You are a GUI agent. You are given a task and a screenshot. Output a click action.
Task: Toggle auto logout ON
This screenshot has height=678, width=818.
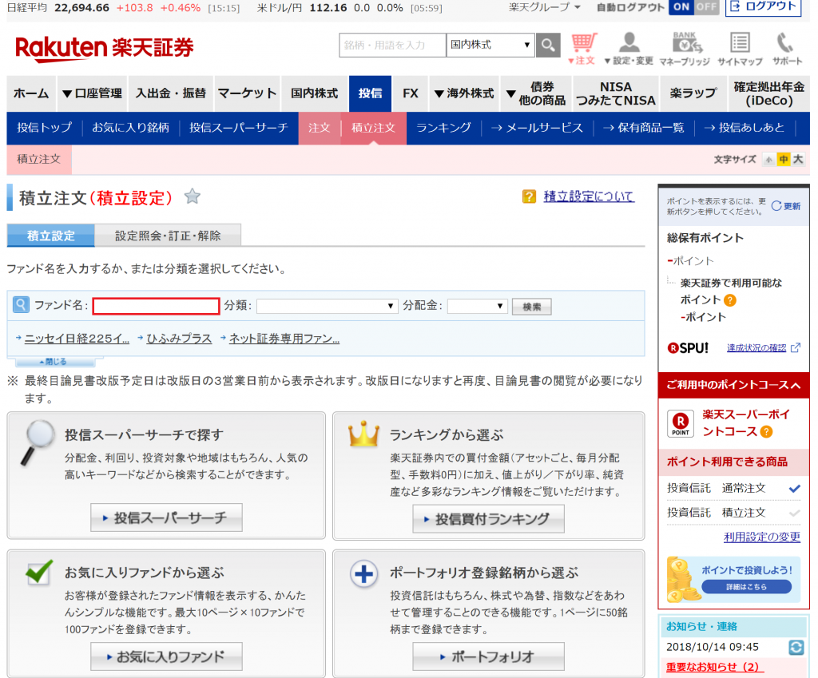click(x=681, y=6)
